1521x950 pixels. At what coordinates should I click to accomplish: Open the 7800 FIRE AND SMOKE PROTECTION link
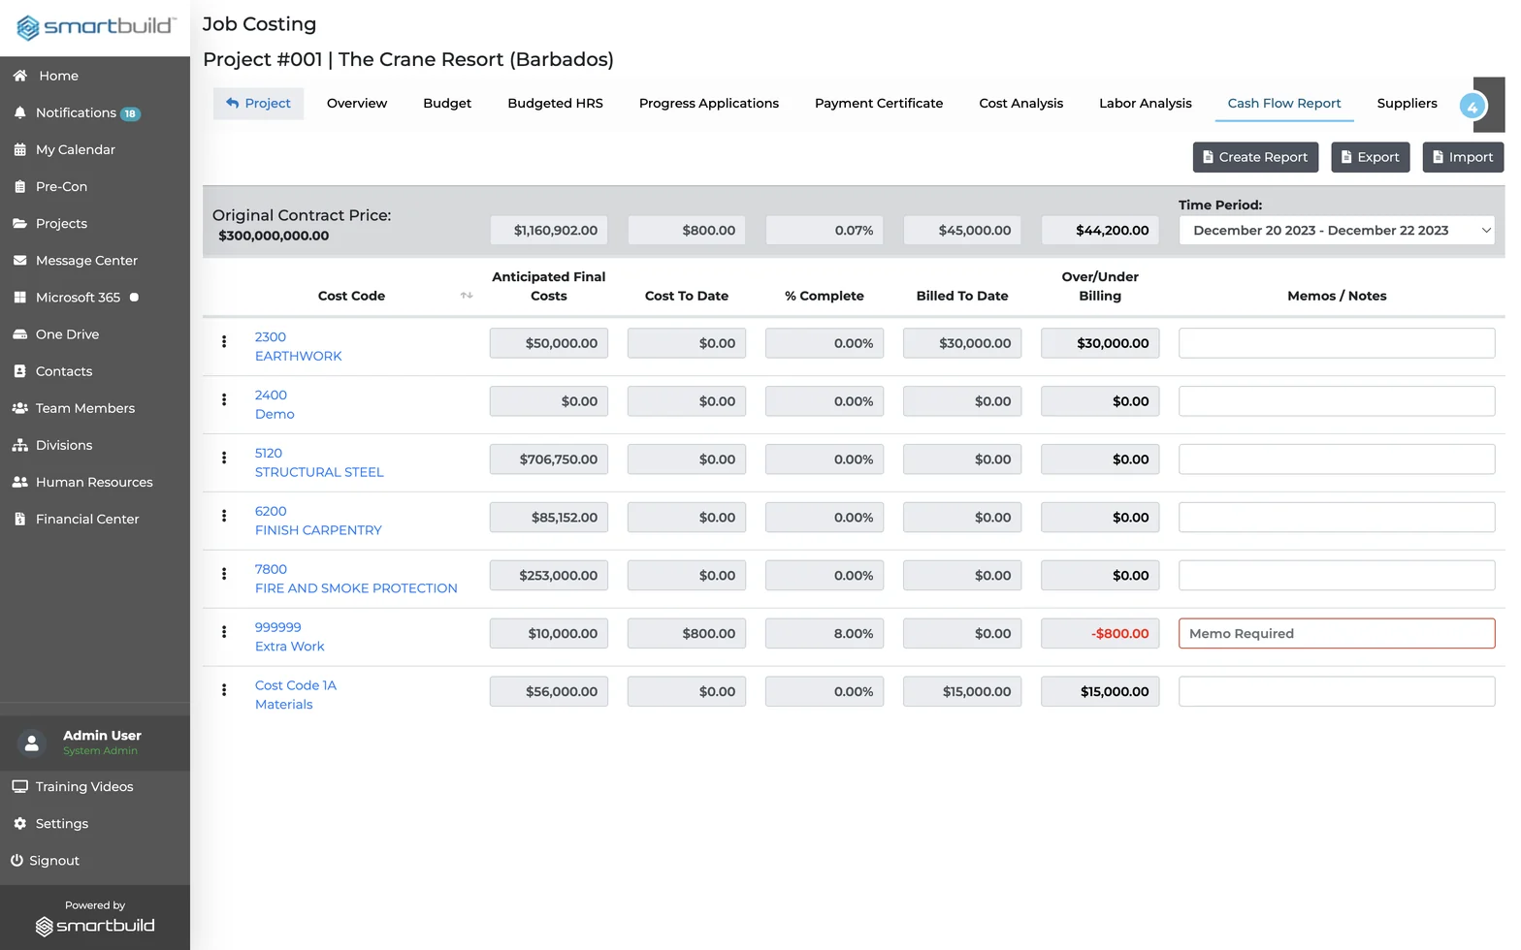pyautogui.click(x=356, y=579)
